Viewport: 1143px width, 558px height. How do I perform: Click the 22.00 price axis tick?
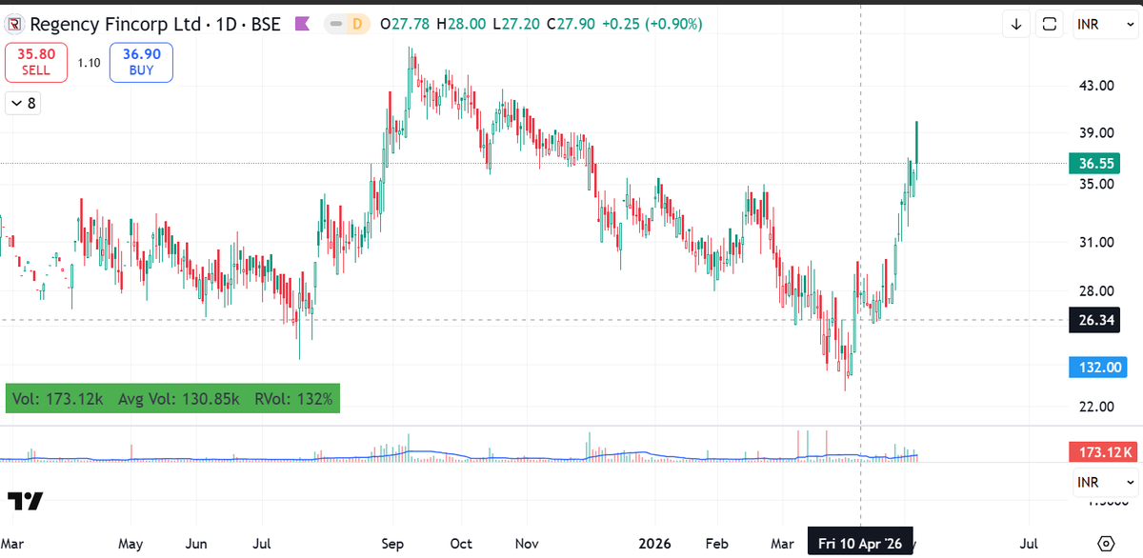(x=1094, y=407)
